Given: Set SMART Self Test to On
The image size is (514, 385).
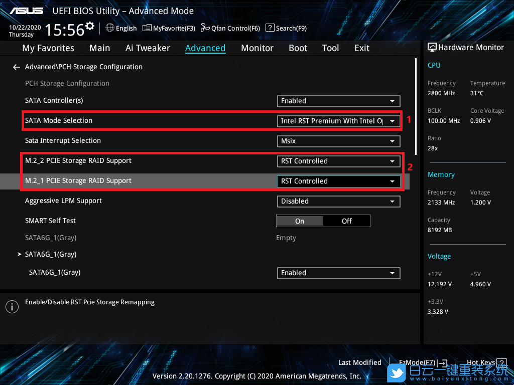Looking at the screenshot, I should point(300,221).
